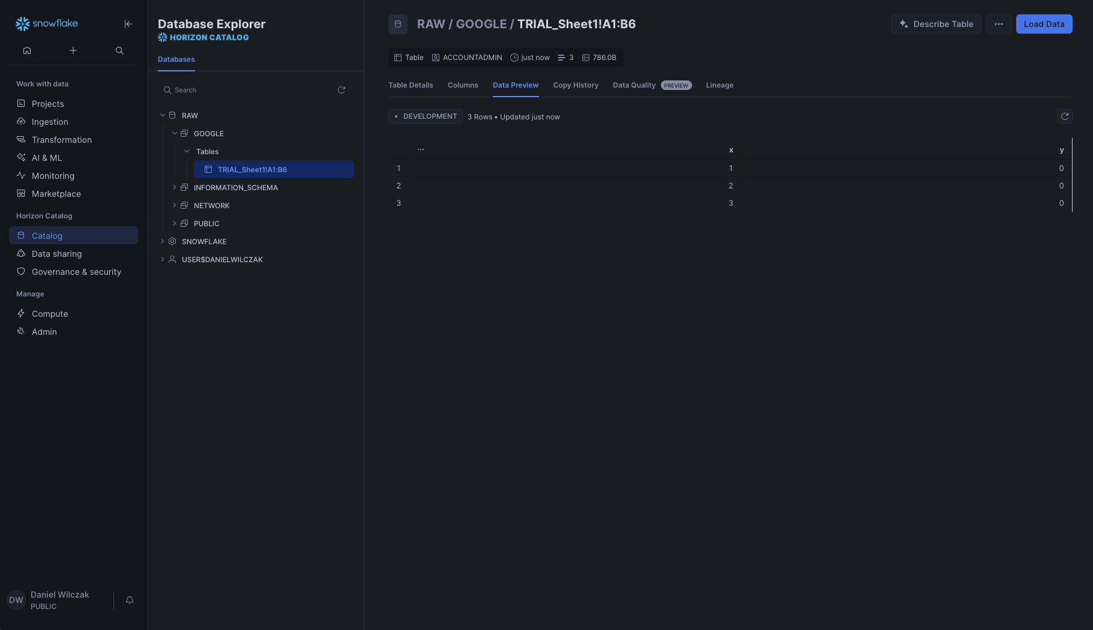
Task: Refresh the data preview results
Action: (1064, 116)
